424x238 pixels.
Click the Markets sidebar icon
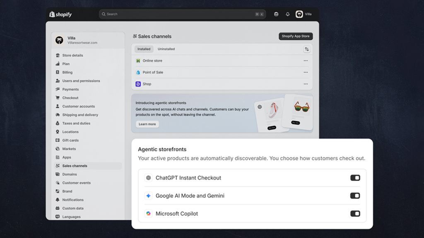58,149
